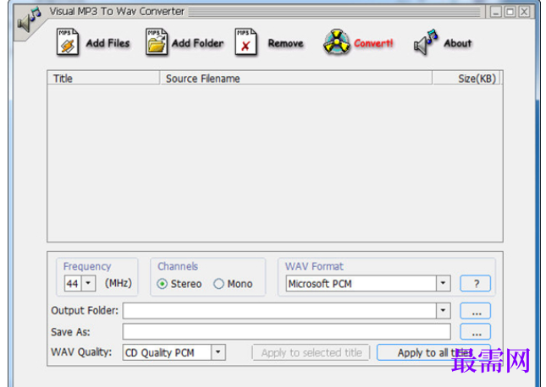
Task: Click the Add Folder label
Action: pyautogui.click(x=198, y=43)
